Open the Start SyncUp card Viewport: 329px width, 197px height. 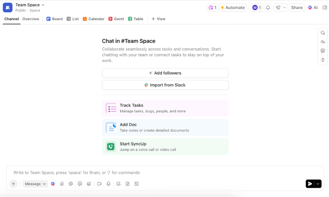pos(165,146)
